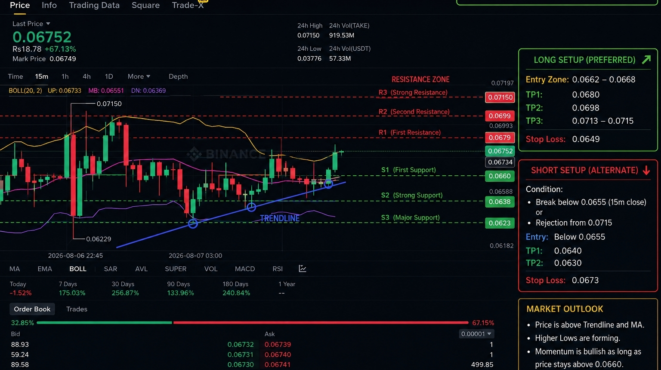Click the bid price 0.06730
The height and width of the screenshot is (370, 661).
(241, 364)
